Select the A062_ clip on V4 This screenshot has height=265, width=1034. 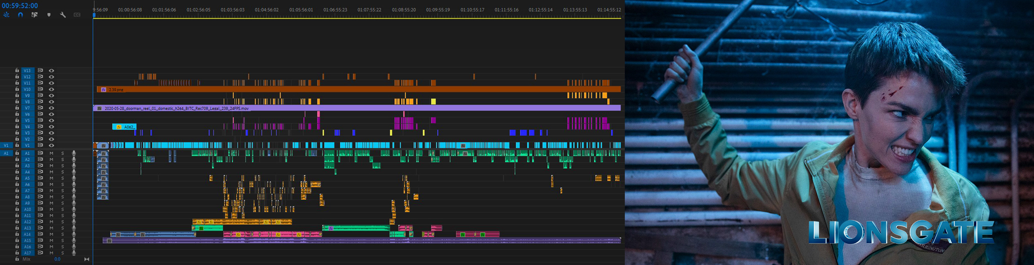click(124, 127)
